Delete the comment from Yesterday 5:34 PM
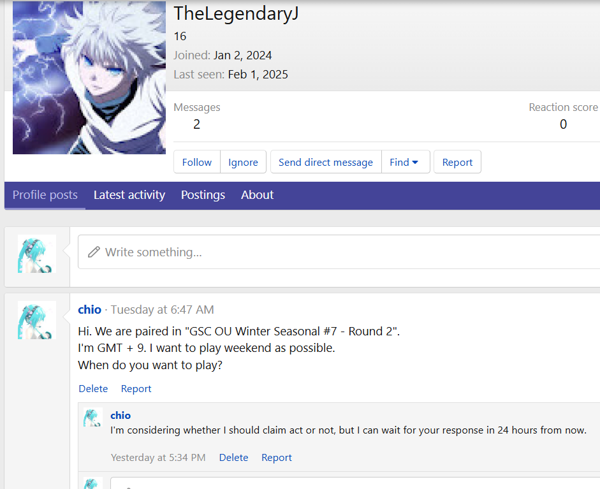 (233, 458)
